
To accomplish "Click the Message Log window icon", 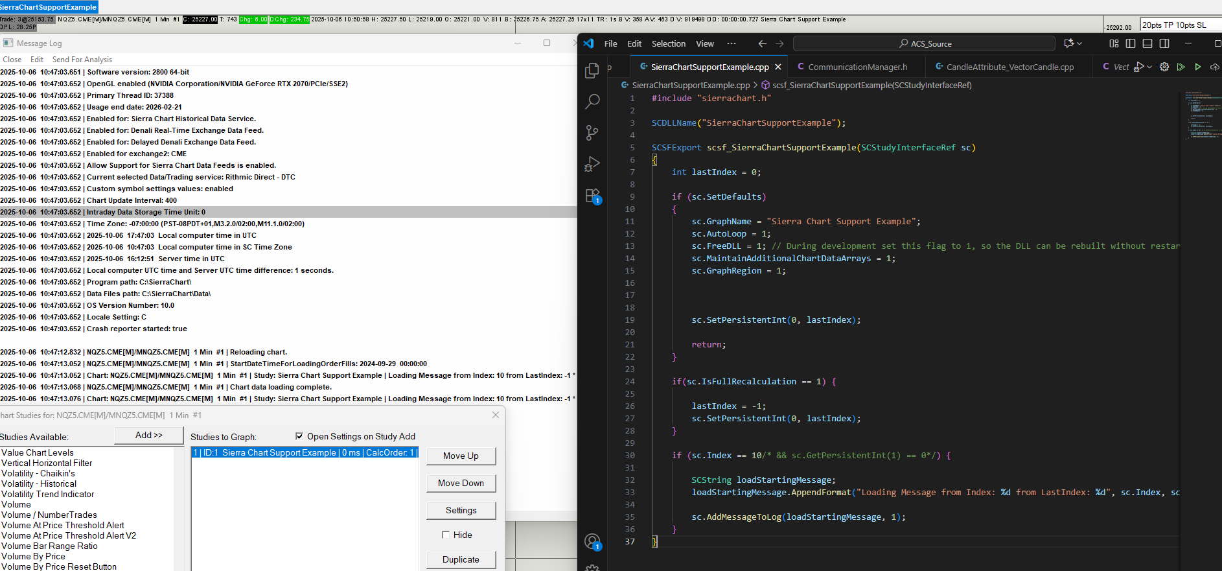I will click(x=8, y=43).
